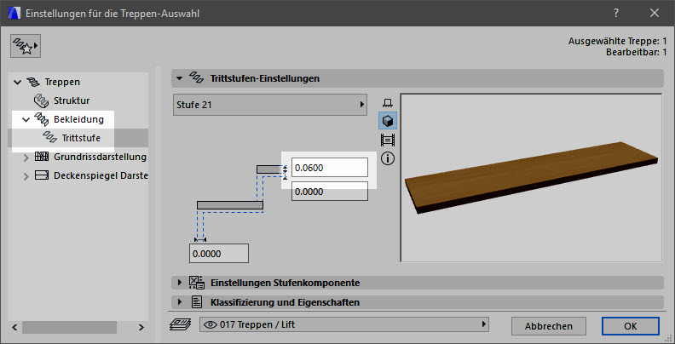Screen dimensions: 675x344
Task: Click the layer icon beside layer dropdown
Action: 180,324
